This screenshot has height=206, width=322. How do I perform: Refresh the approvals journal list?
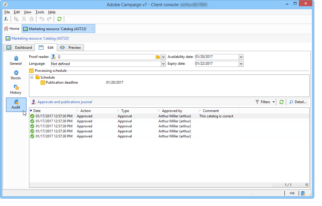click(x=281, y=102)
